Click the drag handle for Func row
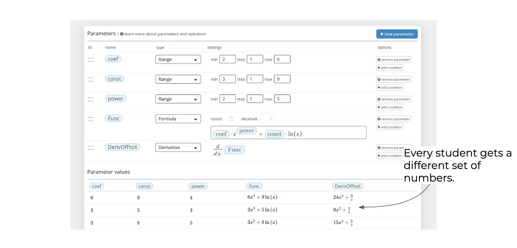Viewport: 517px width, 248px height. pos(91,119)
